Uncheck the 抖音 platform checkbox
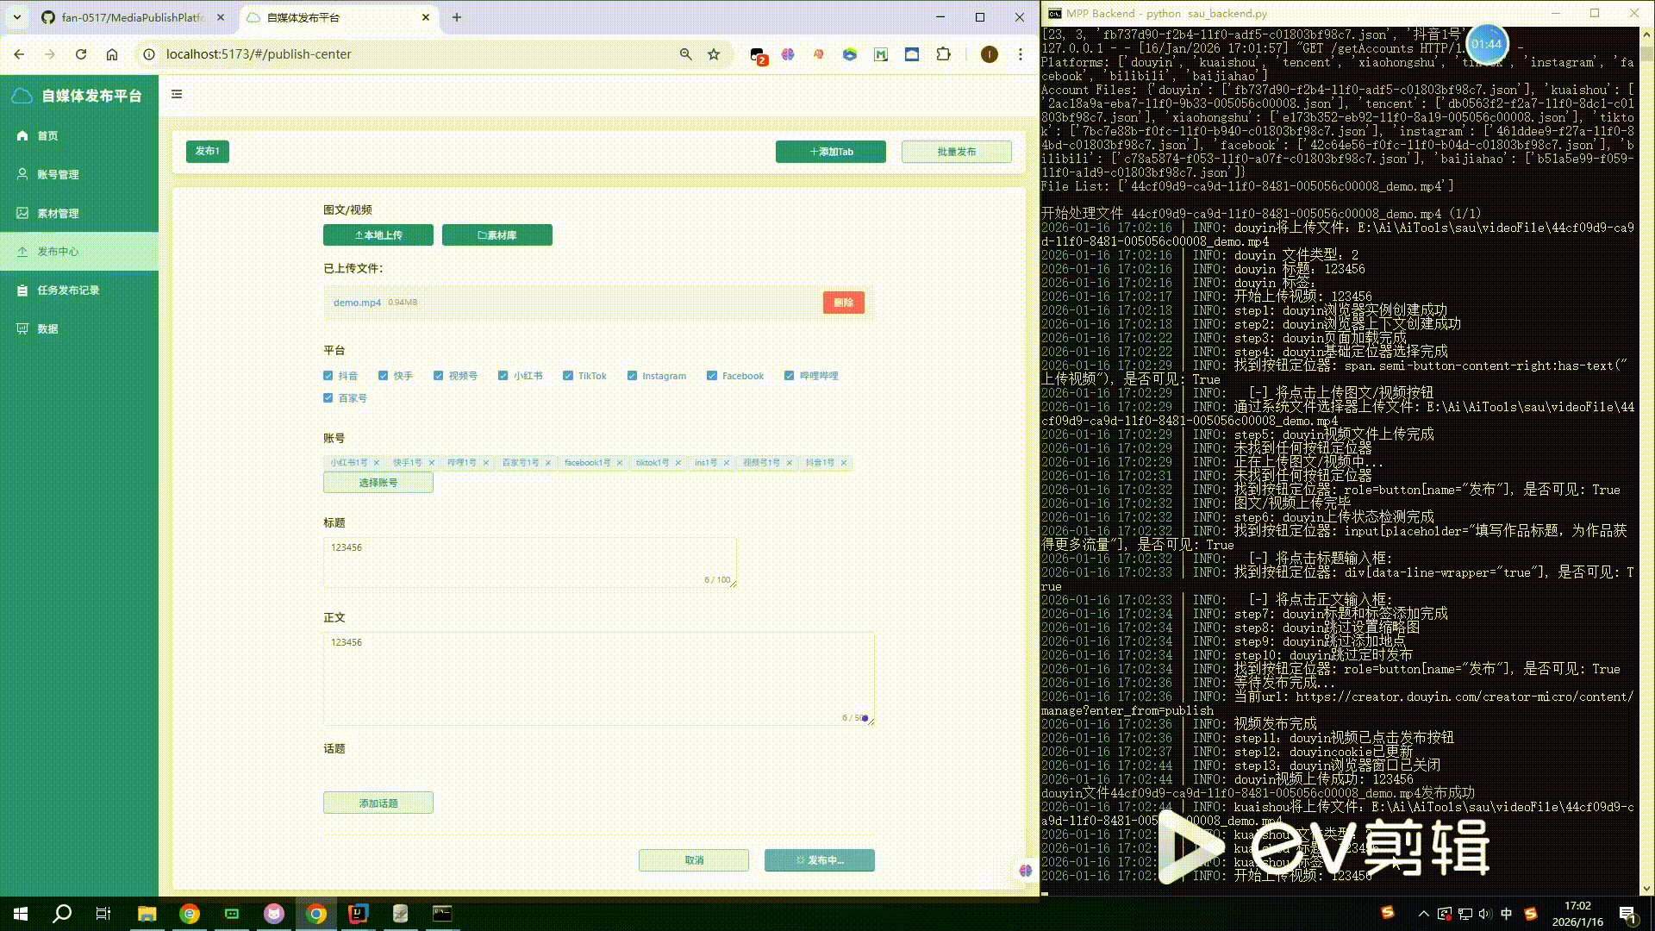Viewport: 1655px width, 931px height. 328,376
